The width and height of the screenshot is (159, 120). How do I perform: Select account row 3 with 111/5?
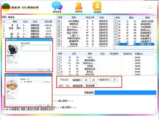coord(29,31)
